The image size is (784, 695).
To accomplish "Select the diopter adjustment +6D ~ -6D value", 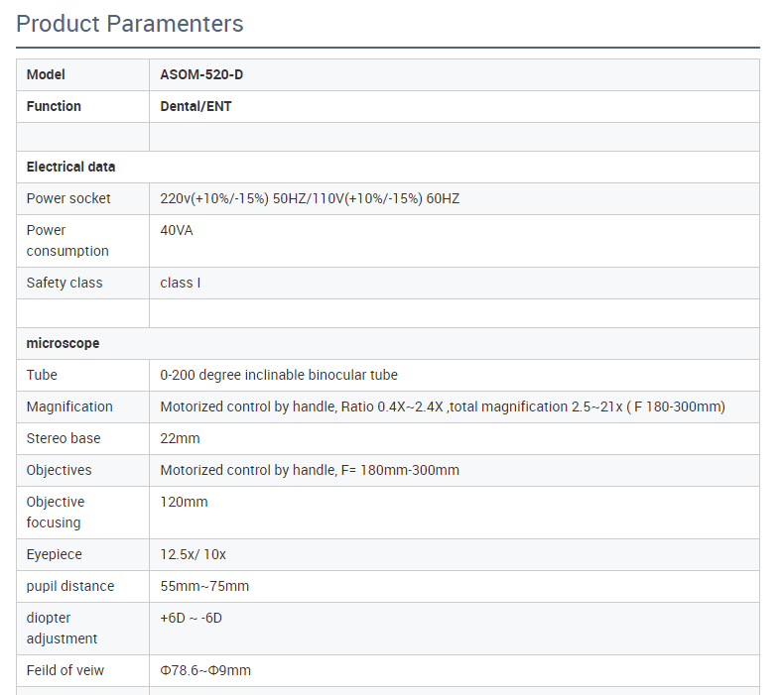I will tap(191, 618).
